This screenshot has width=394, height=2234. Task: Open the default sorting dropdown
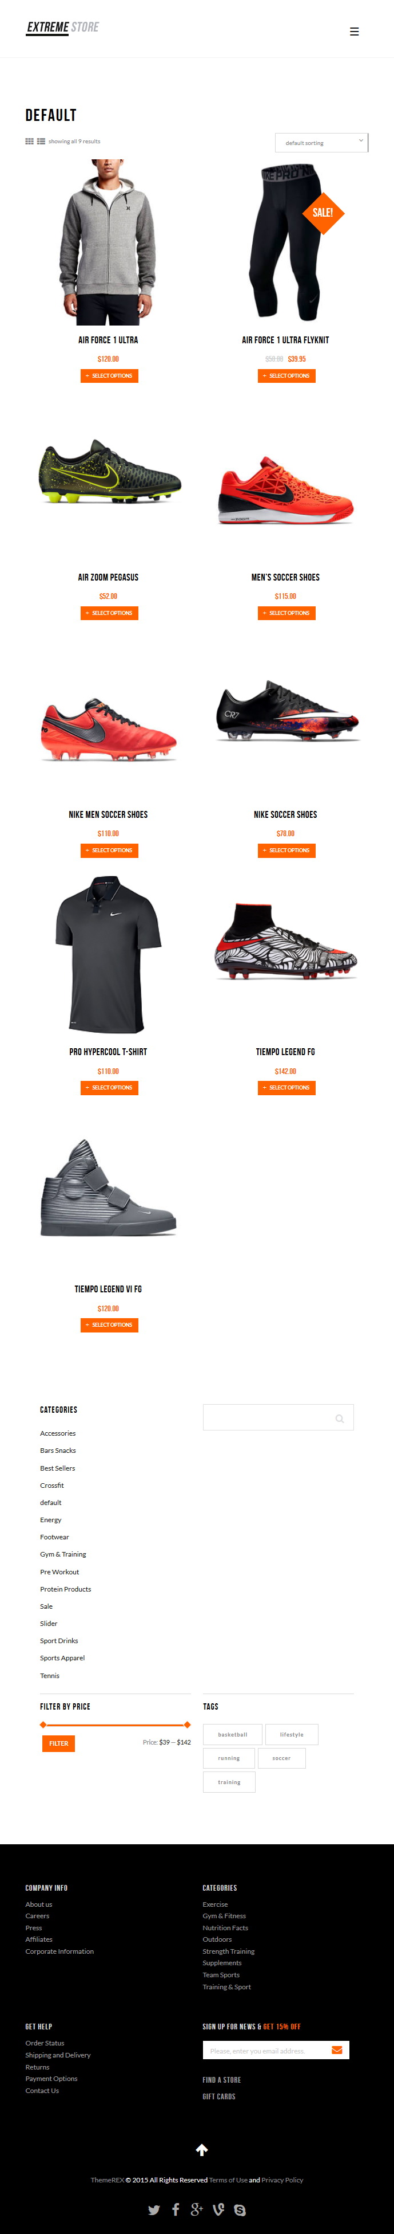point(321,142)
